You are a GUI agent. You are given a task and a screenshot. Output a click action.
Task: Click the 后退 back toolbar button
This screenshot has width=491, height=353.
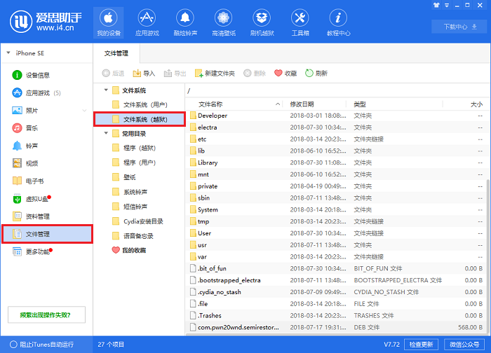click(x=113, y=73)
